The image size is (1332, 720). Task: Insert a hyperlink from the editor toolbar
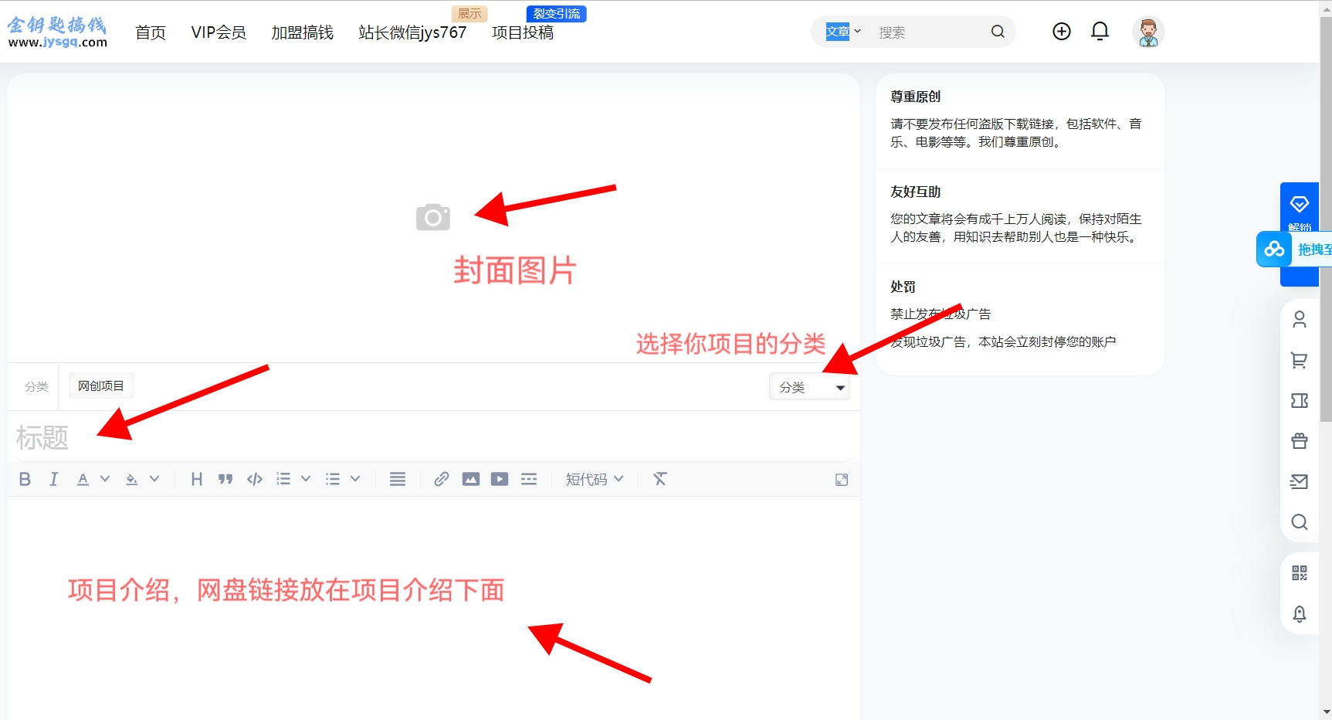[x=441, y=479]
